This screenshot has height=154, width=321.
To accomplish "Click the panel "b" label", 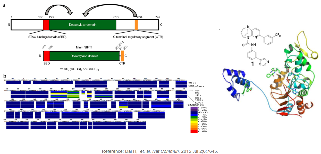I will 4,76.
